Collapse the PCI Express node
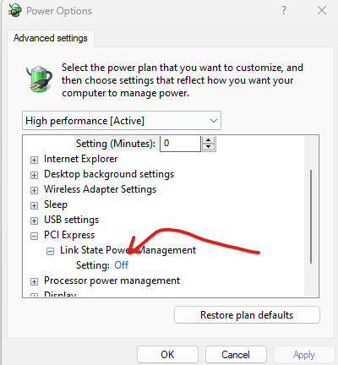The width and height of the screenshot is (338, 365). 34,236
